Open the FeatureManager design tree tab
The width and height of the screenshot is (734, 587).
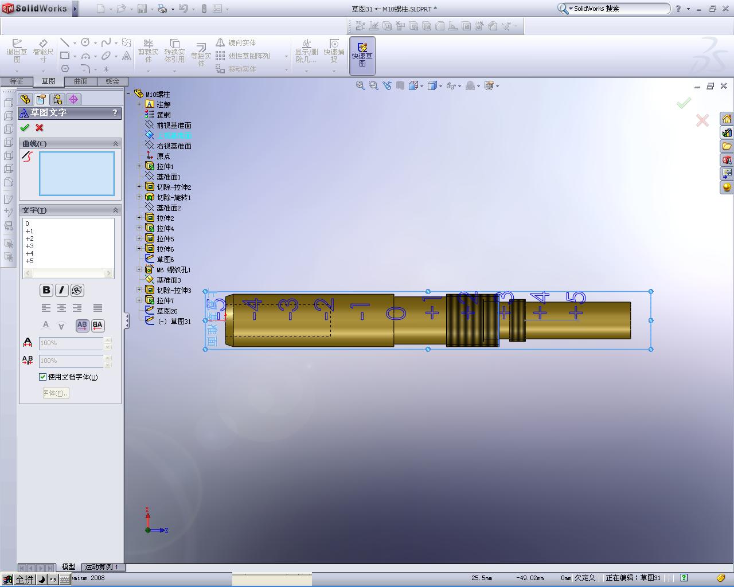[x=25, y=99]
